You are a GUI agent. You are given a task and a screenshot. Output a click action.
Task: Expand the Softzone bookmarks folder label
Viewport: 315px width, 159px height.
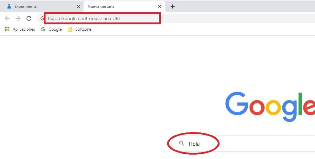click(83, 29)
